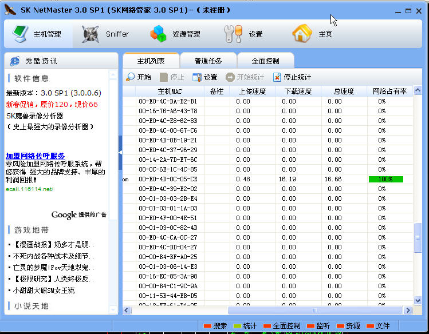
Task: Click the horizontal scroll right arrow
Action: point(408,310)
